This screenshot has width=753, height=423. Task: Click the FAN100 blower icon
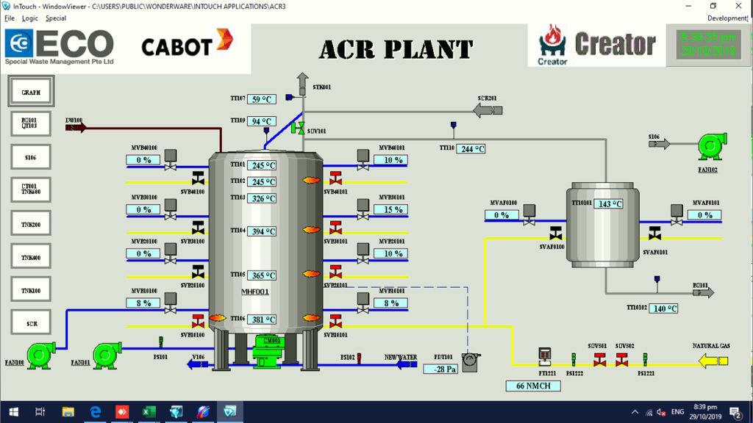click(x=40, y=353)
